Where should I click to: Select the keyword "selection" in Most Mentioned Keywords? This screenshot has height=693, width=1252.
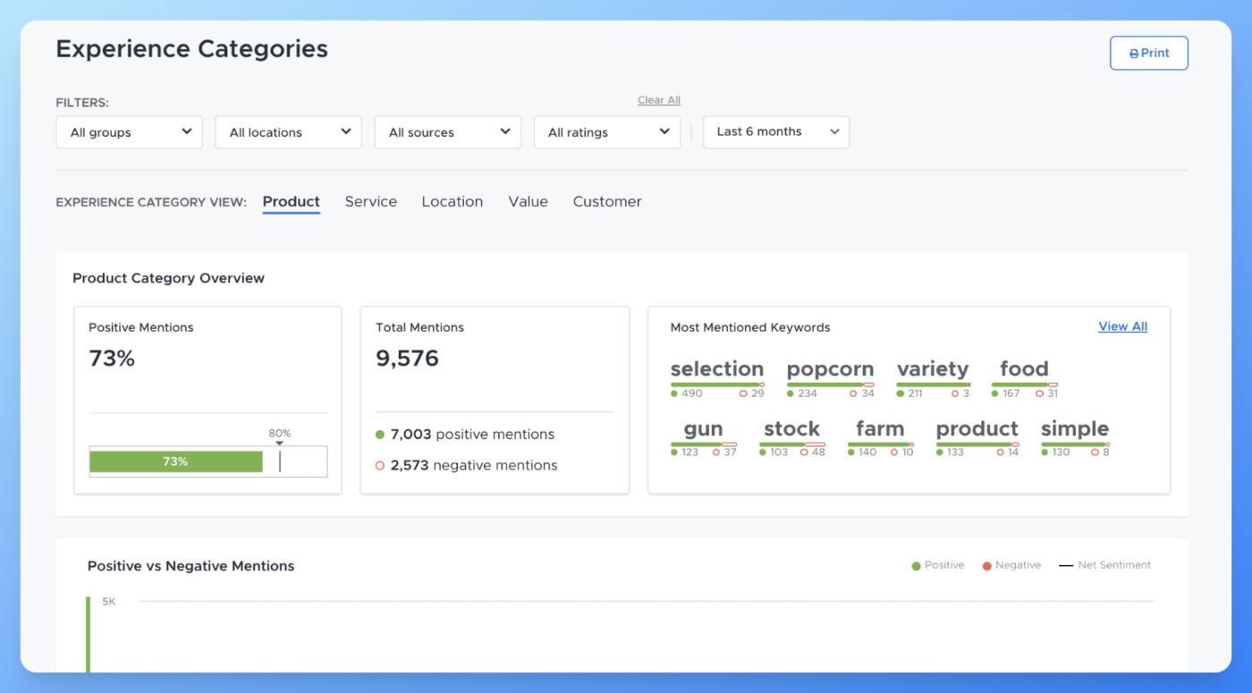pyautogui.click(x=717, y=368)
